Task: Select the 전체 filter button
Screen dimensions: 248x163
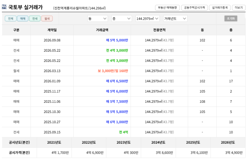Action: [x=11, y=19]
